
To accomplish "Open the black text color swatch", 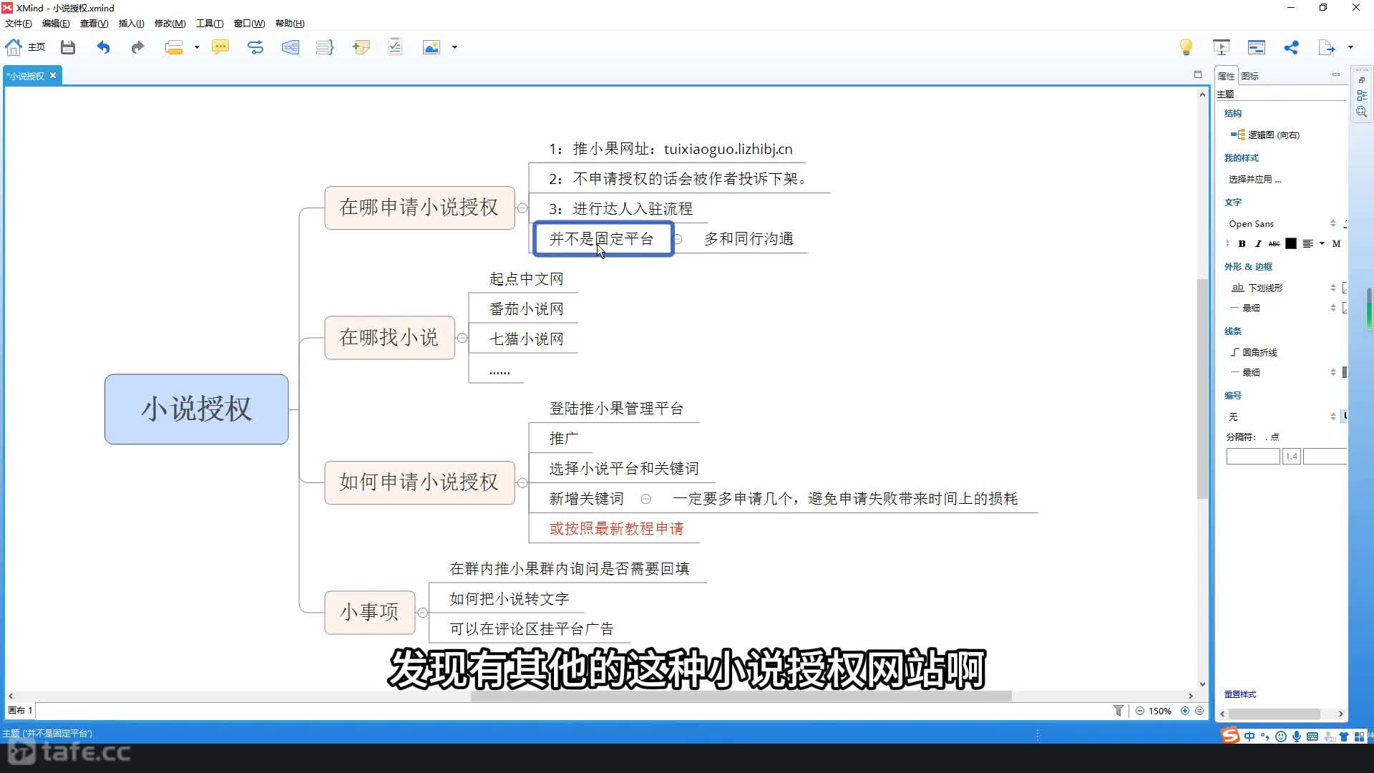I will tap(1291, 244).
